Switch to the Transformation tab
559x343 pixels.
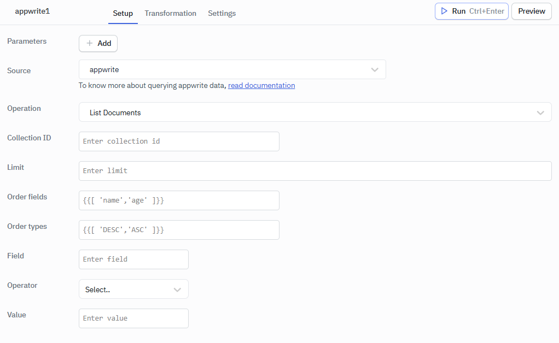(x=170, y=13)
